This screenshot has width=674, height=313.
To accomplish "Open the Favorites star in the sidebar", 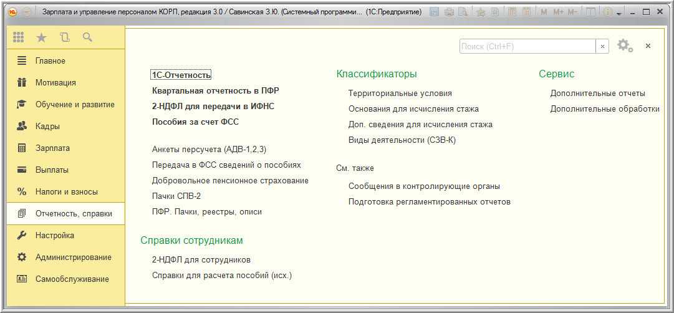I will (41, 37).
